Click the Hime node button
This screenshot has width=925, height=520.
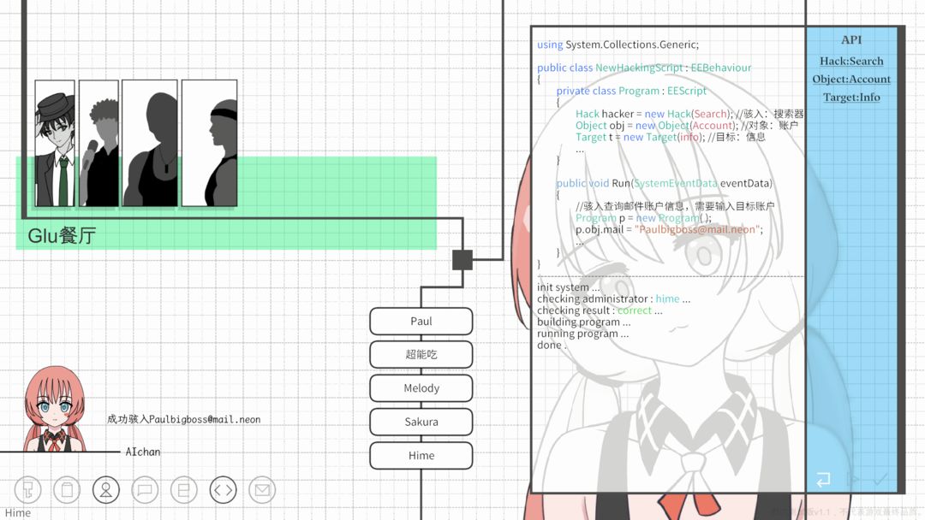click(x=421, y=455)
